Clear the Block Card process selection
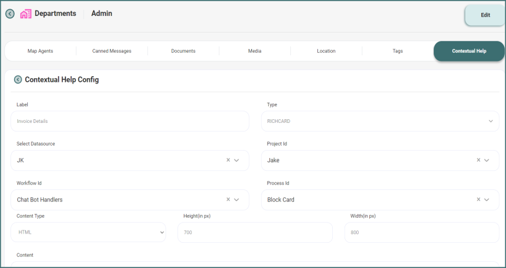Viewport: 506px width, 268px height. point(478,199)
